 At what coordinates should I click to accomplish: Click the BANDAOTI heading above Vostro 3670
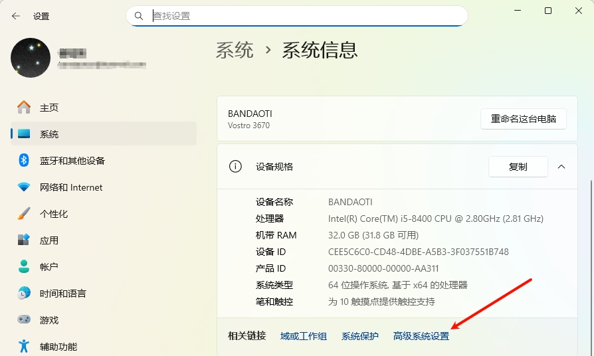click(x=250, y=114)
